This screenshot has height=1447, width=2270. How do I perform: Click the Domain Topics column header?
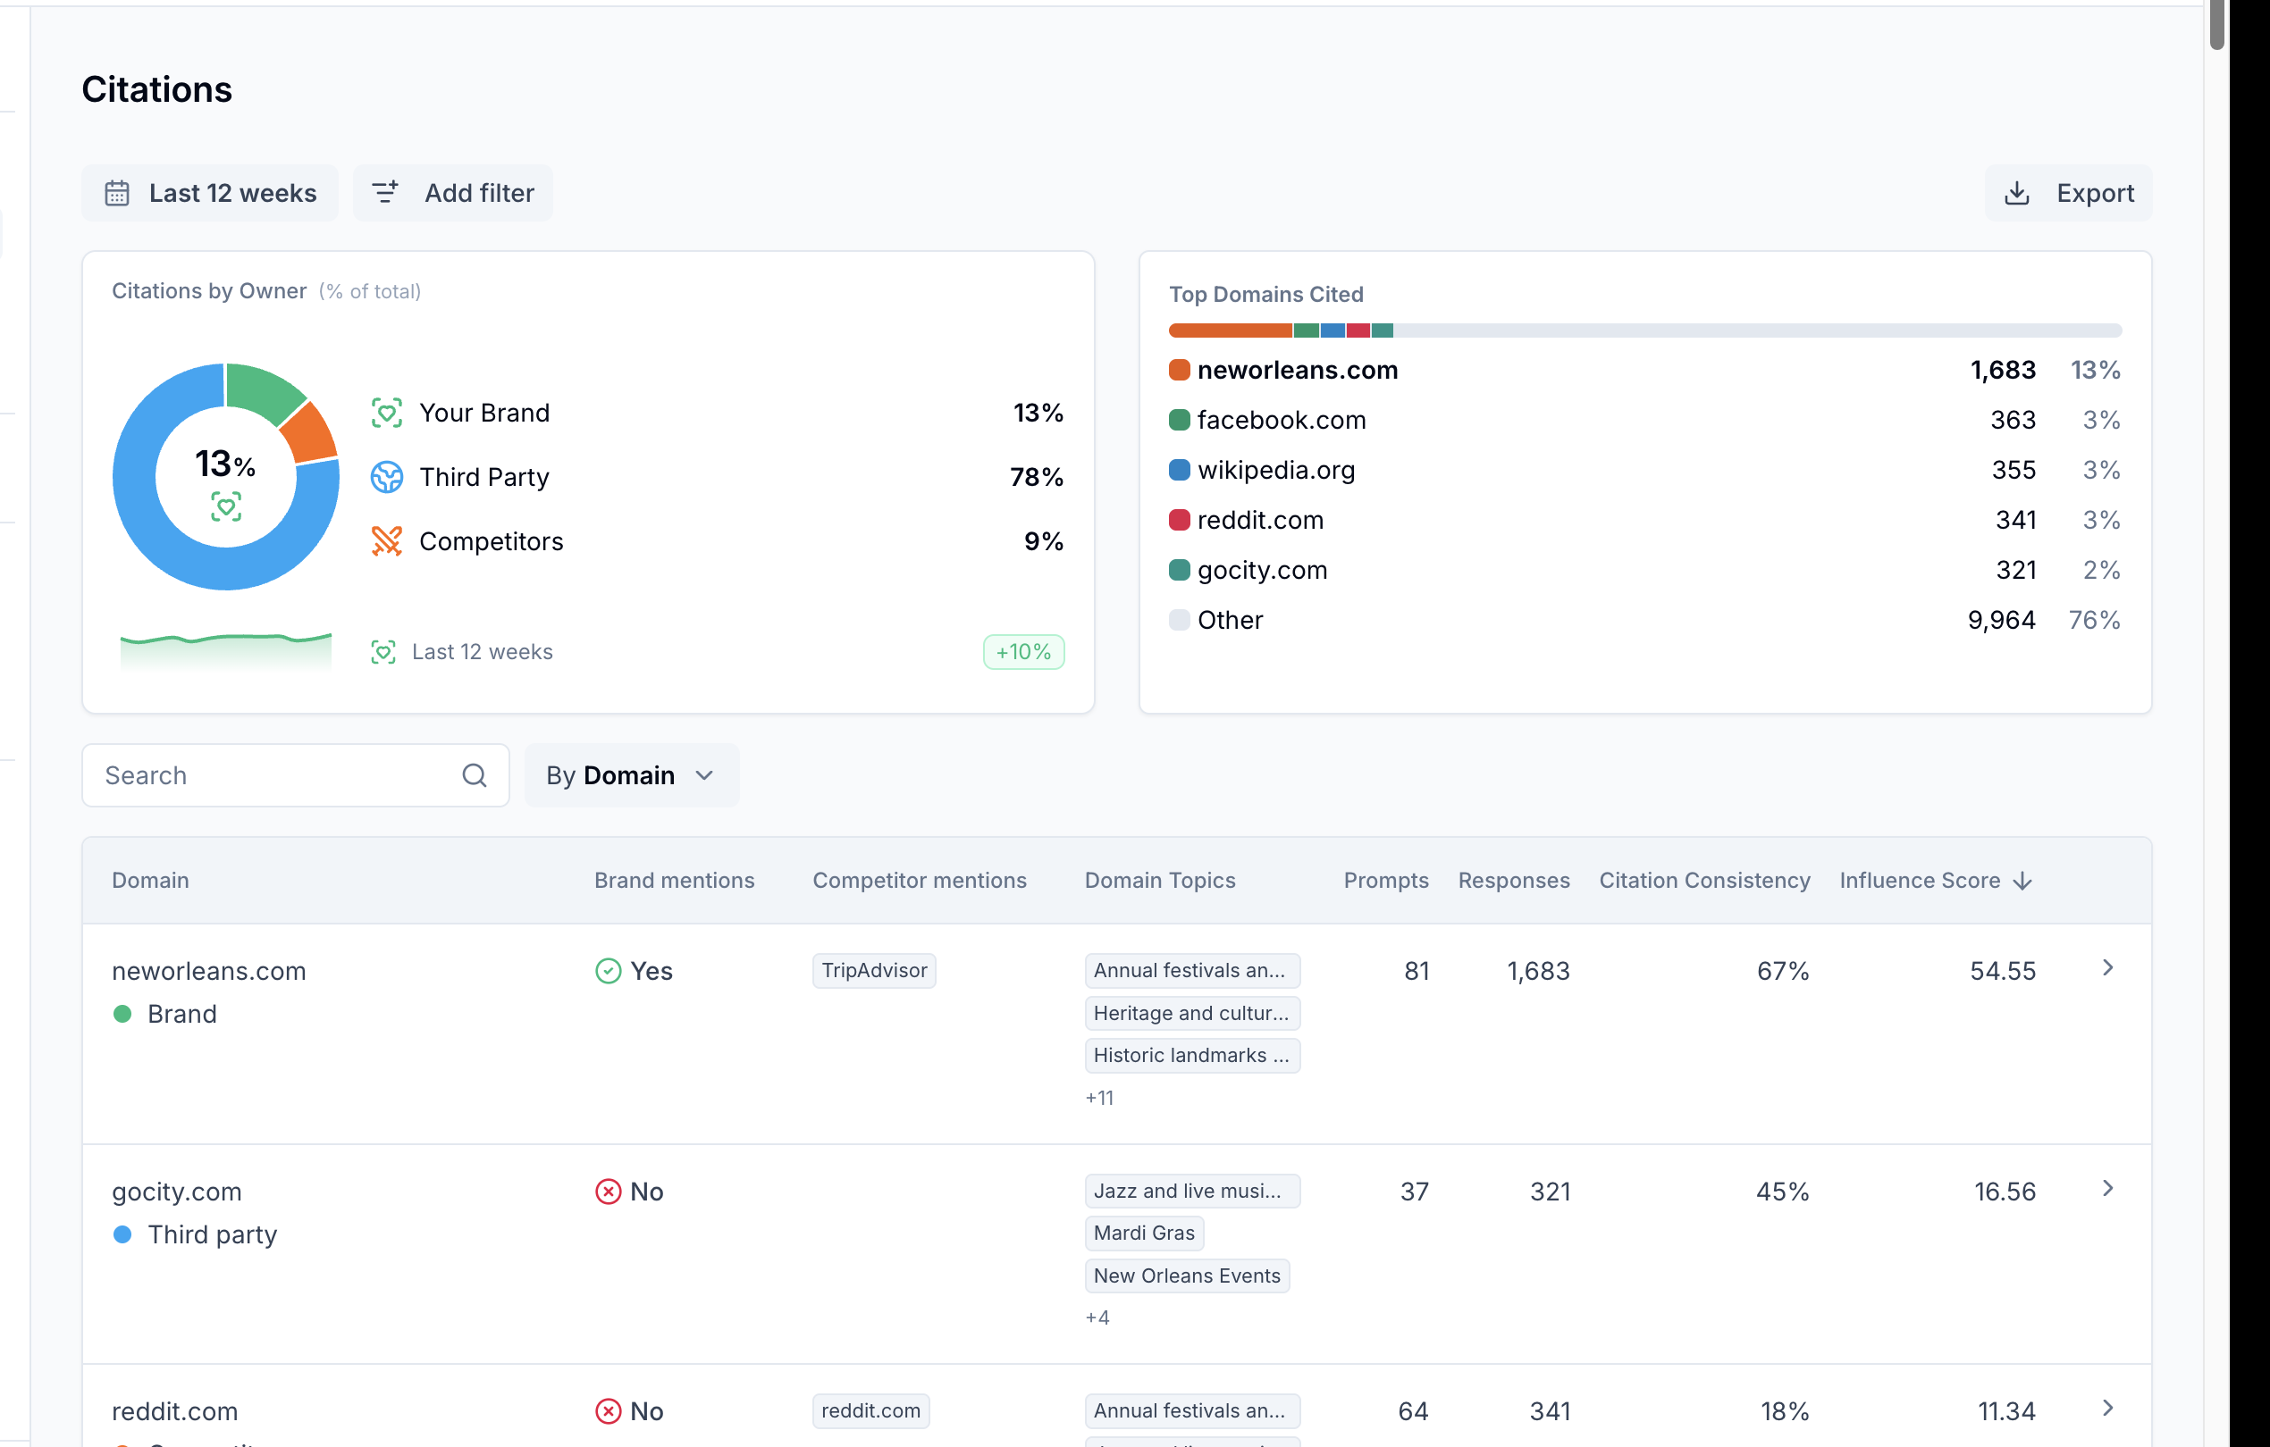1159,880
